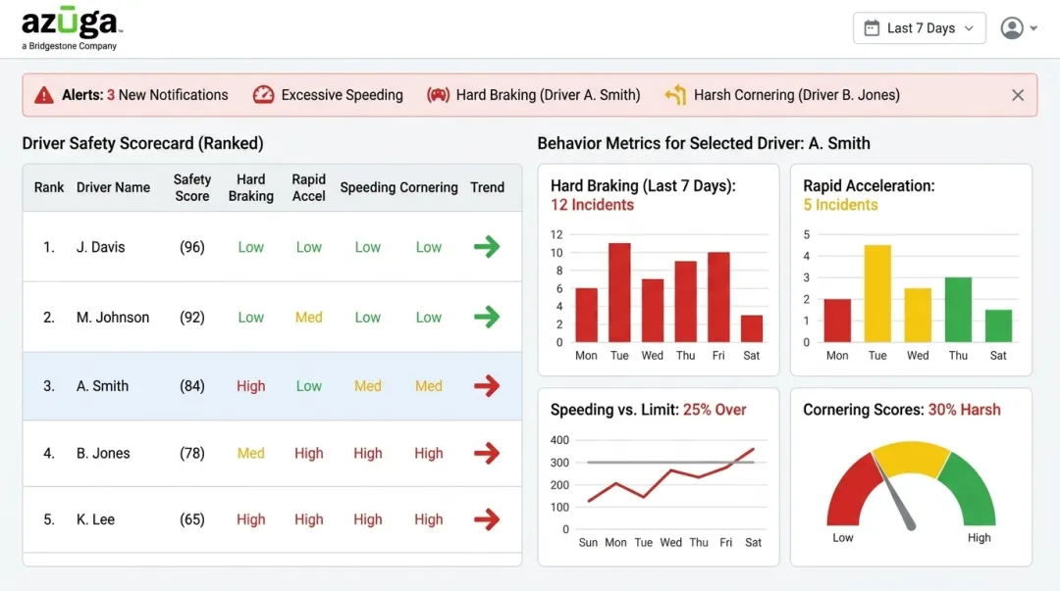
Task: Click the Excessive Speeding speedometer icon
Action: 264,94
